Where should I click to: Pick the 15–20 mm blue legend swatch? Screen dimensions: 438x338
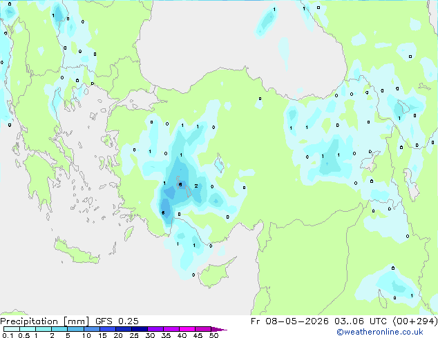click(107, 329)
